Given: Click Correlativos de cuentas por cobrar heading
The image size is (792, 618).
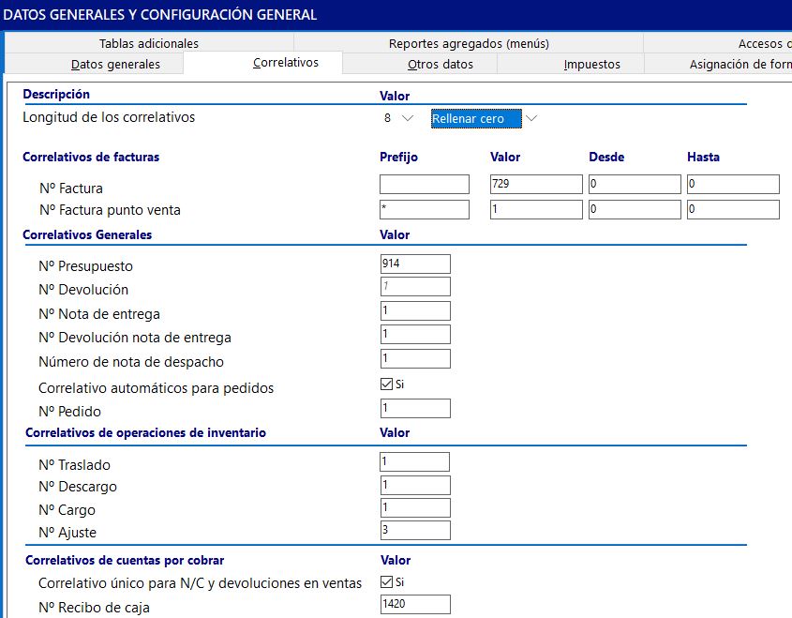Looking at the screenshot, I should click(125, 561).
